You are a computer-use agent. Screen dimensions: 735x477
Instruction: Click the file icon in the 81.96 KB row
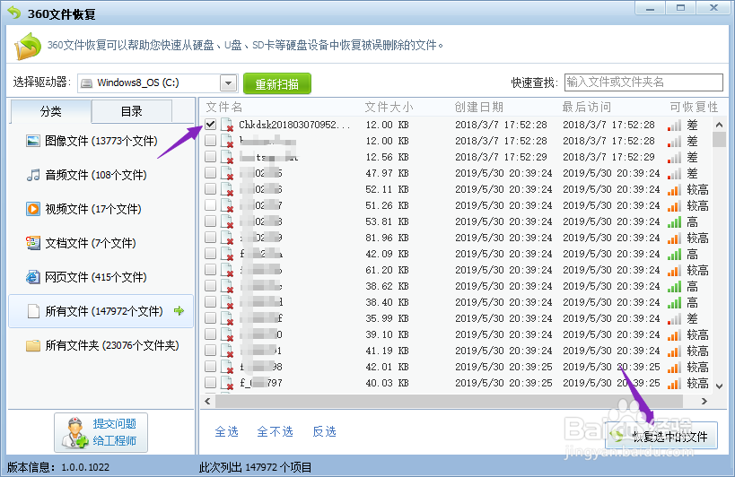pyautogui.click(x=227, y=238)
